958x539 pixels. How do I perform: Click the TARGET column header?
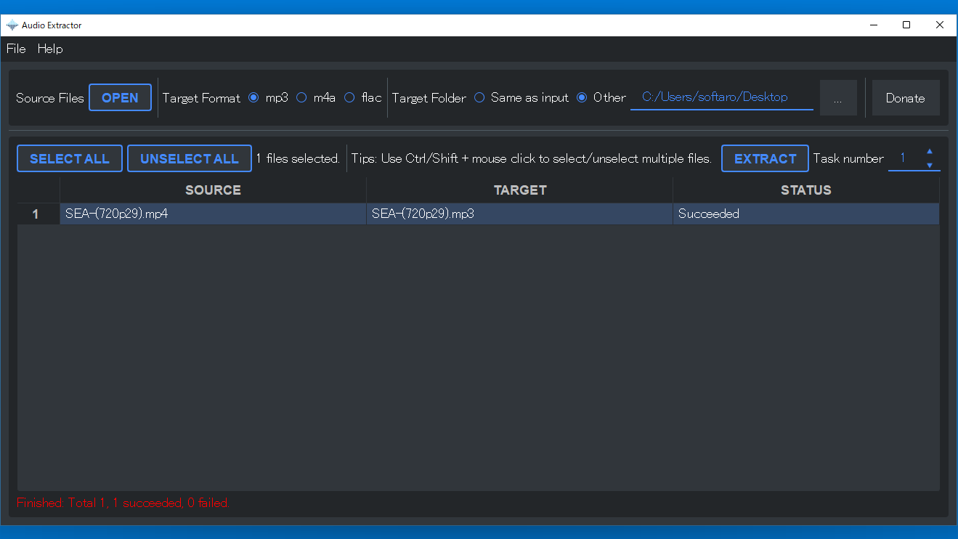click(x=520, y=190)
